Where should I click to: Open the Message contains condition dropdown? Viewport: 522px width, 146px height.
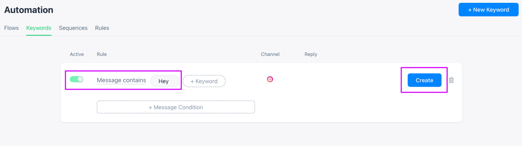coord(121,80)
